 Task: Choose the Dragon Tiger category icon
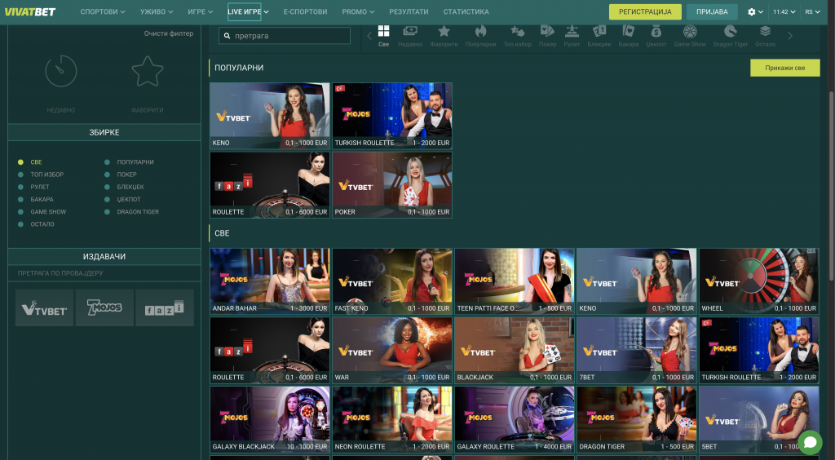tap(730, 32)
